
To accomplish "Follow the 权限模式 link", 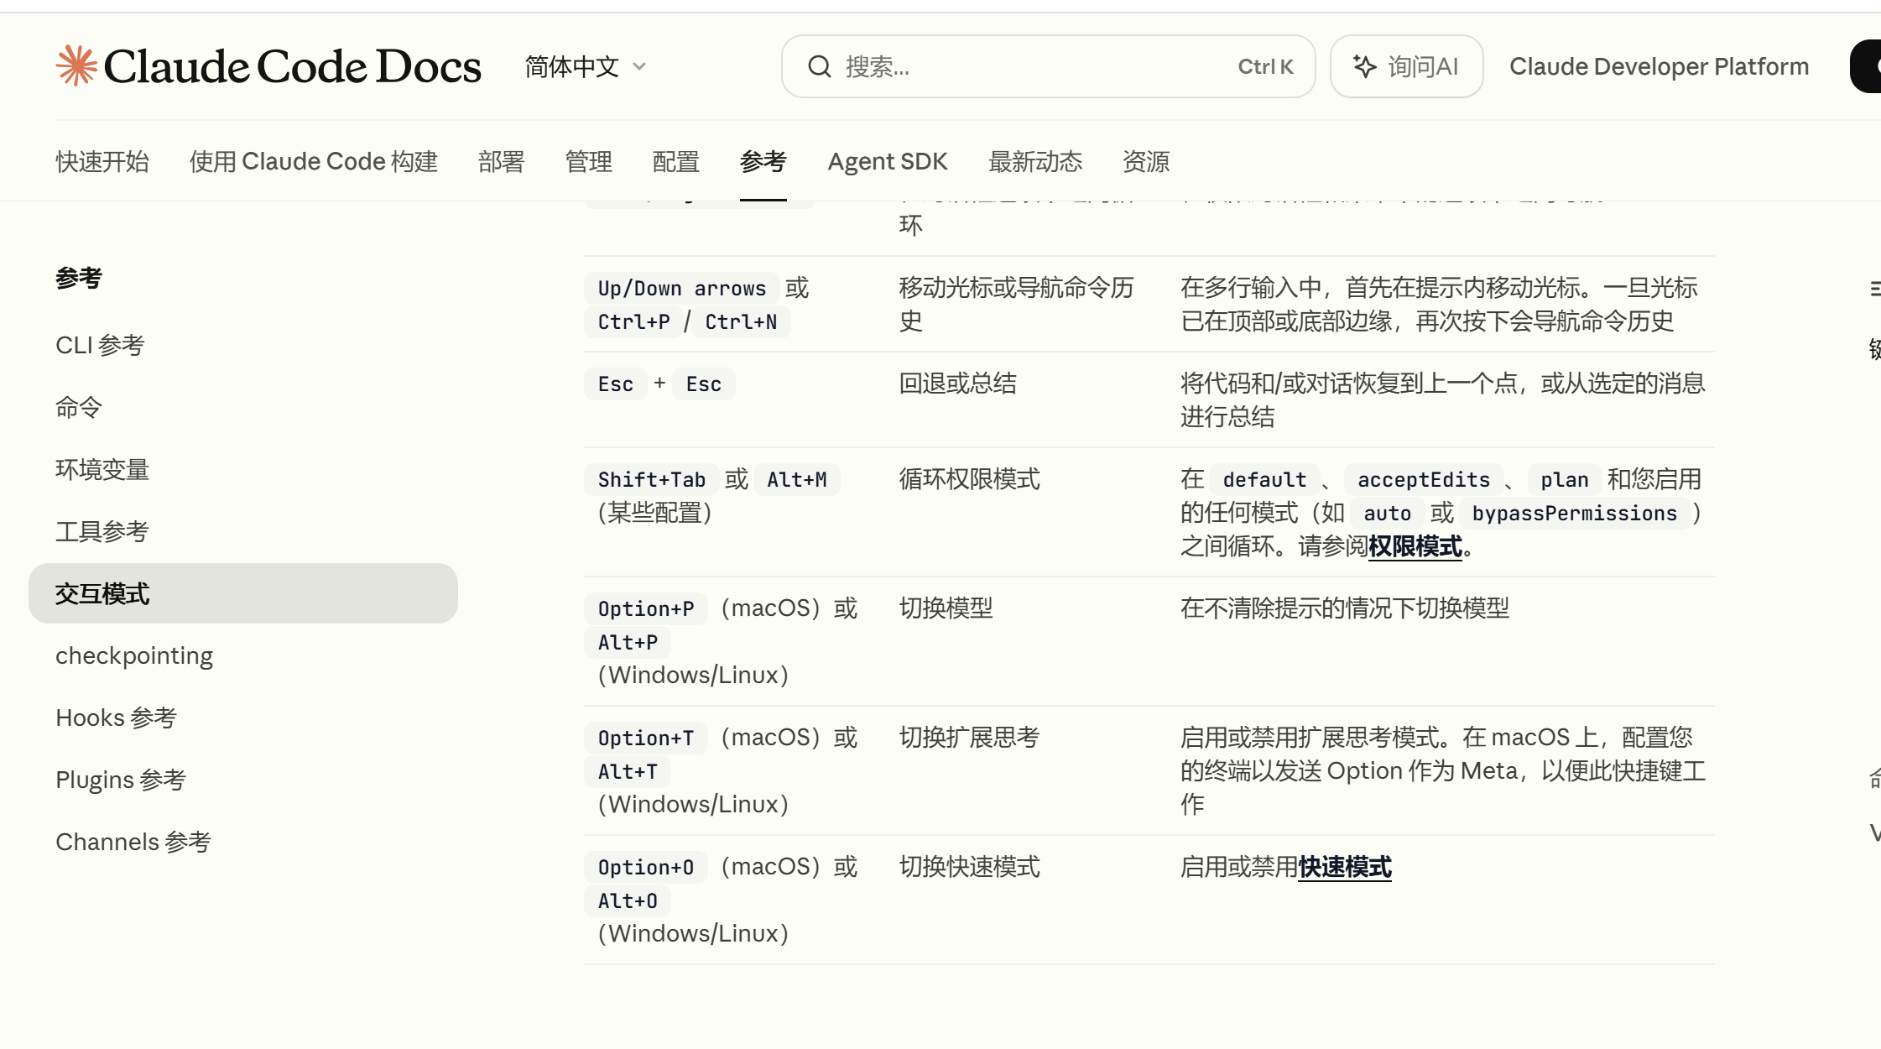I will [x=1415, y=546].
